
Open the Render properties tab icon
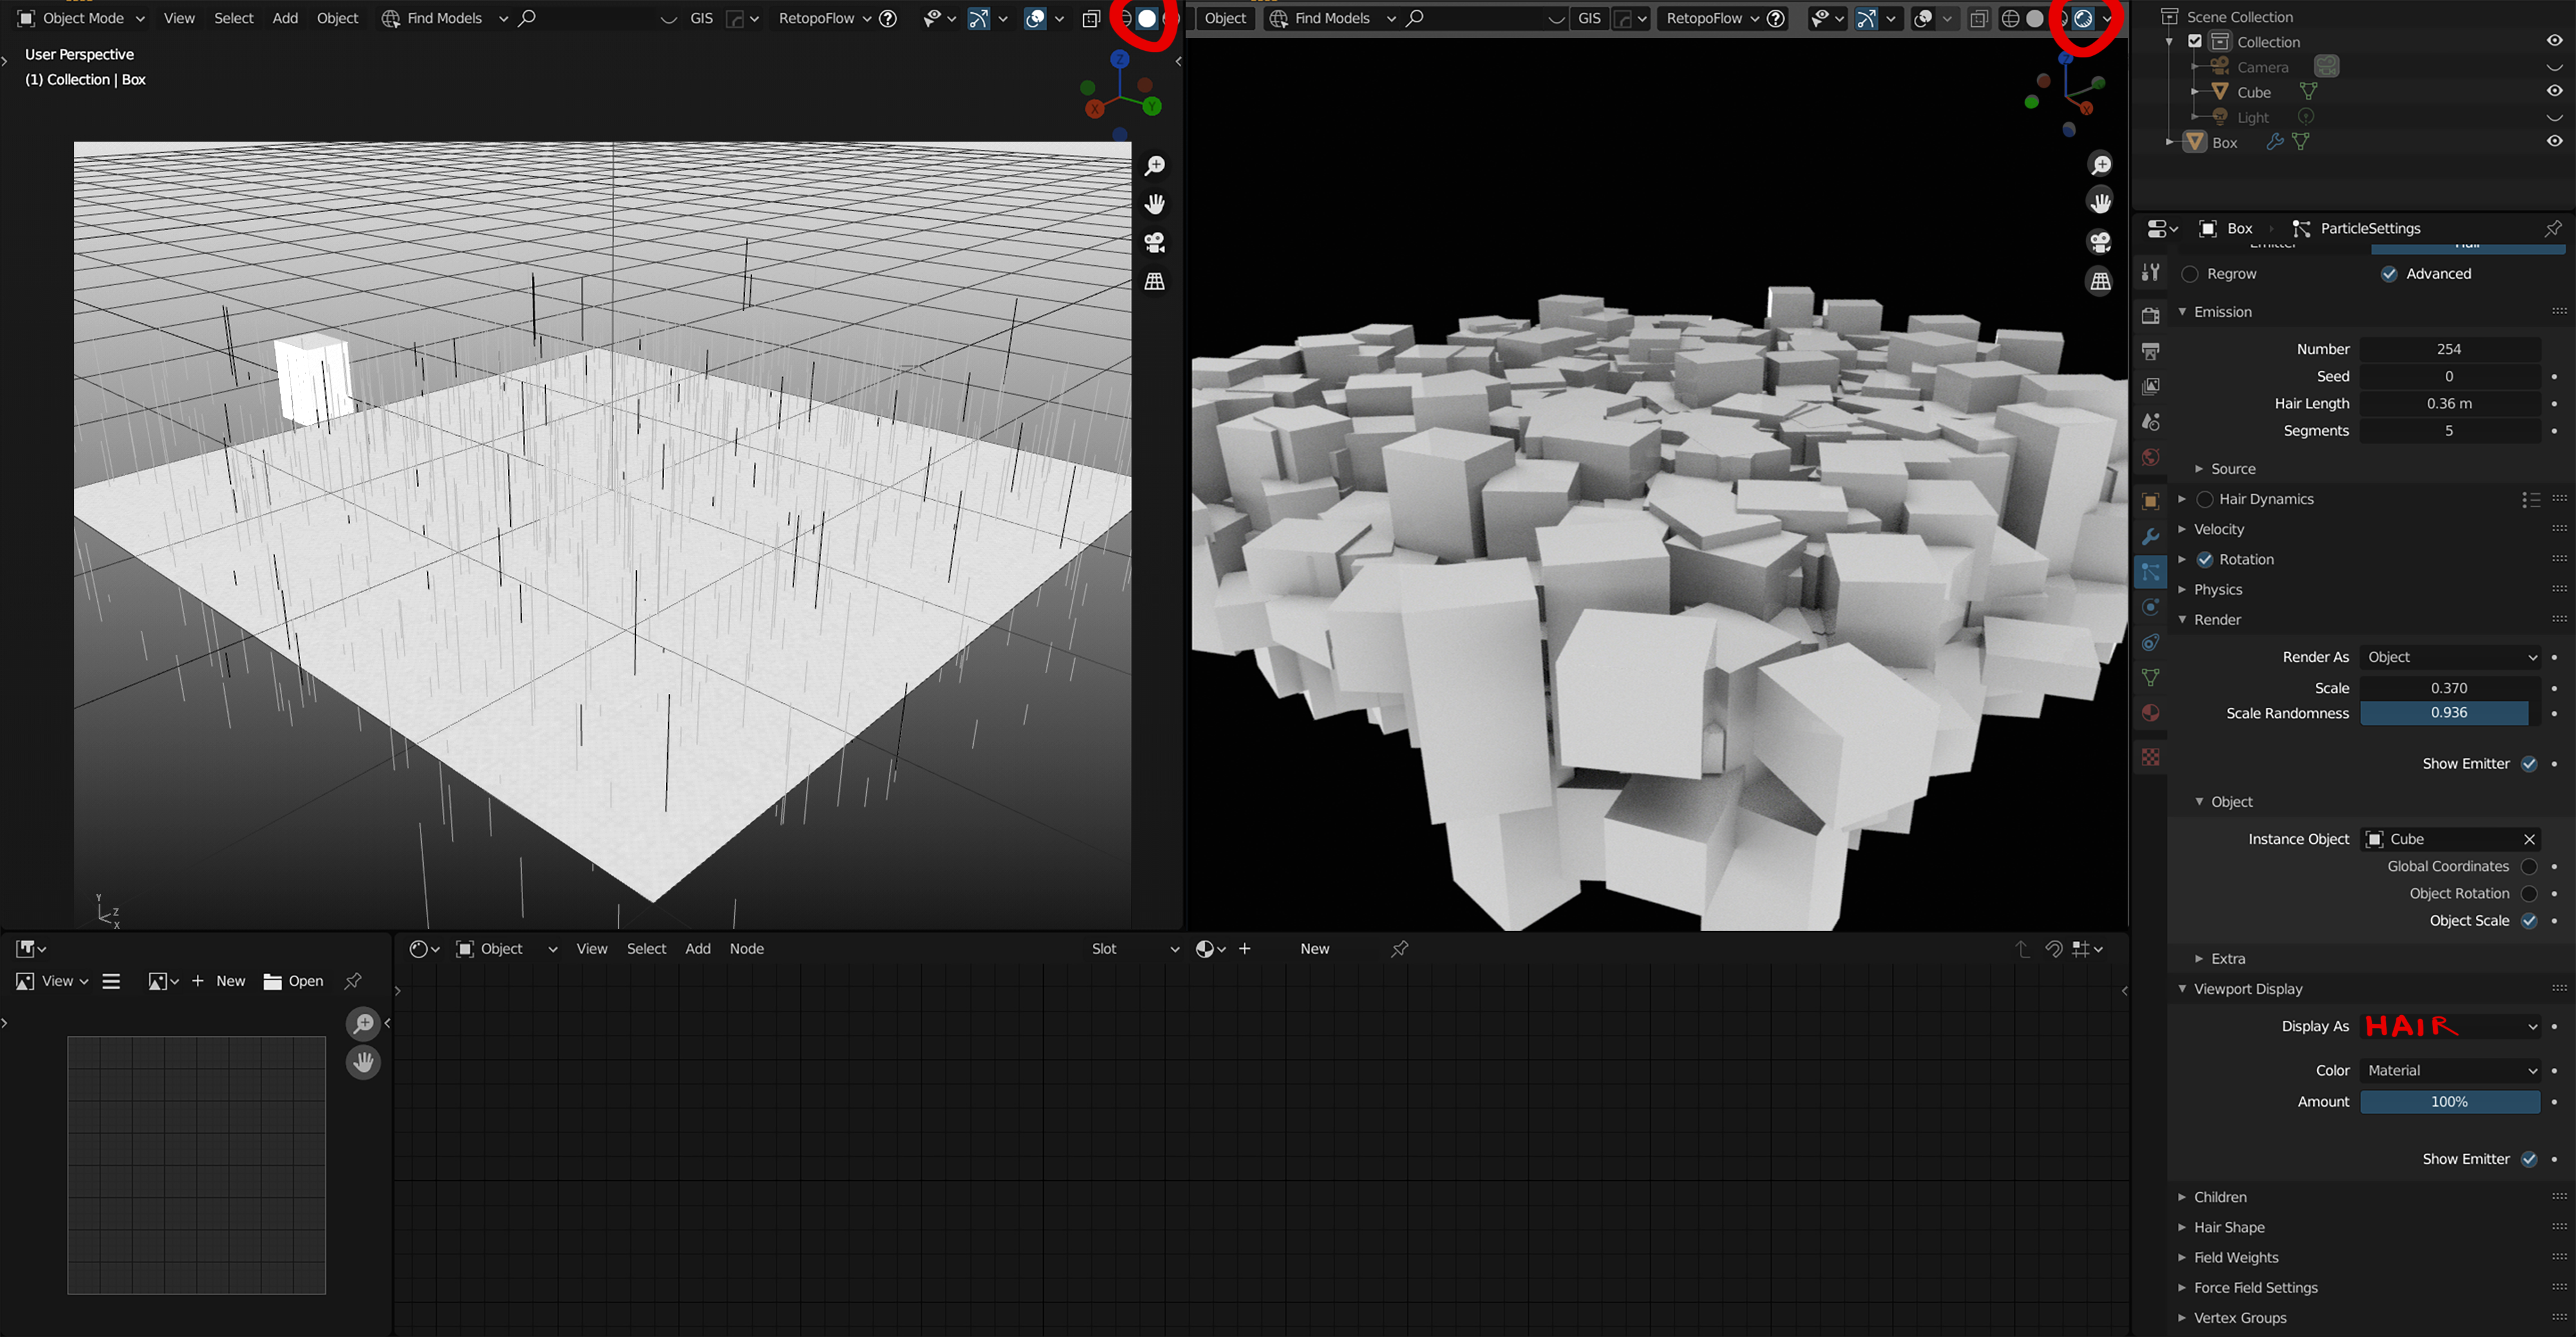tap(2150, 316)
